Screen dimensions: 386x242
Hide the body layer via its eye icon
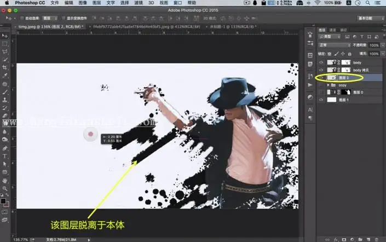tap(321, 62)
